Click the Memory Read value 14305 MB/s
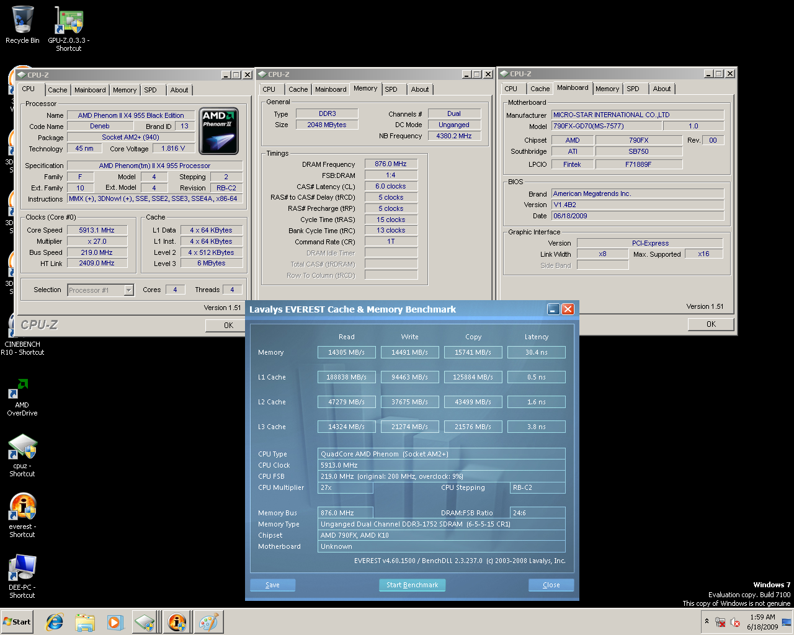This screenshot has height=635, width=794. coord(346,352)
